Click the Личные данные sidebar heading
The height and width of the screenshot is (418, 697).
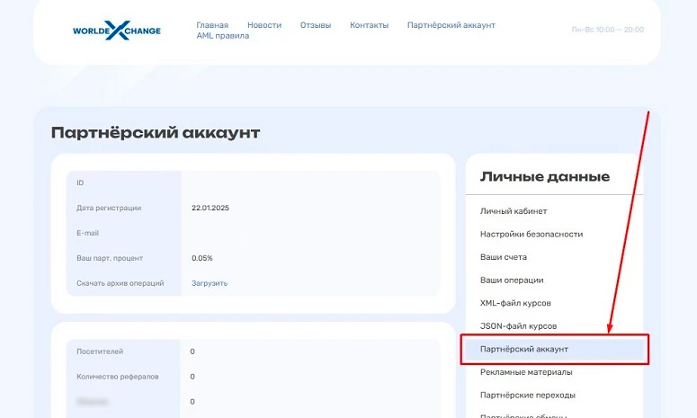tap(545, 177)
